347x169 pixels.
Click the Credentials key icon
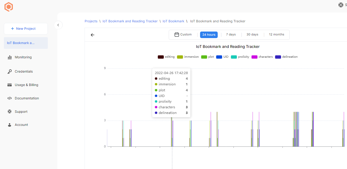10,71
